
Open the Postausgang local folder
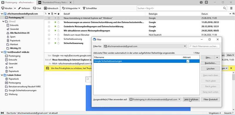tap(14, 83)
